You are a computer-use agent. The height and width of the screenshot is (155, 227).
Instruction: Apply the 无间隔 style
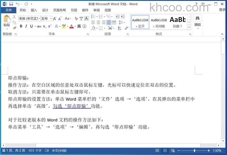point(159,22)
